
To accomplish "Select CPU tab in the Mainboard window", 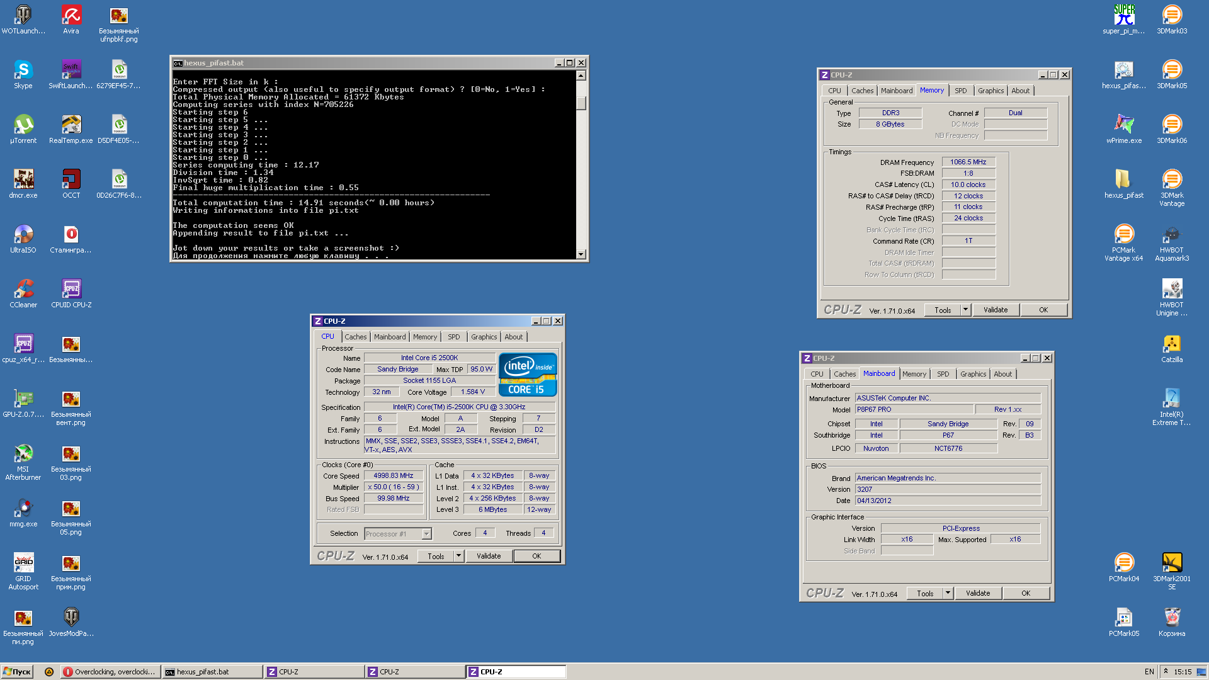I will tap(817, 374).
